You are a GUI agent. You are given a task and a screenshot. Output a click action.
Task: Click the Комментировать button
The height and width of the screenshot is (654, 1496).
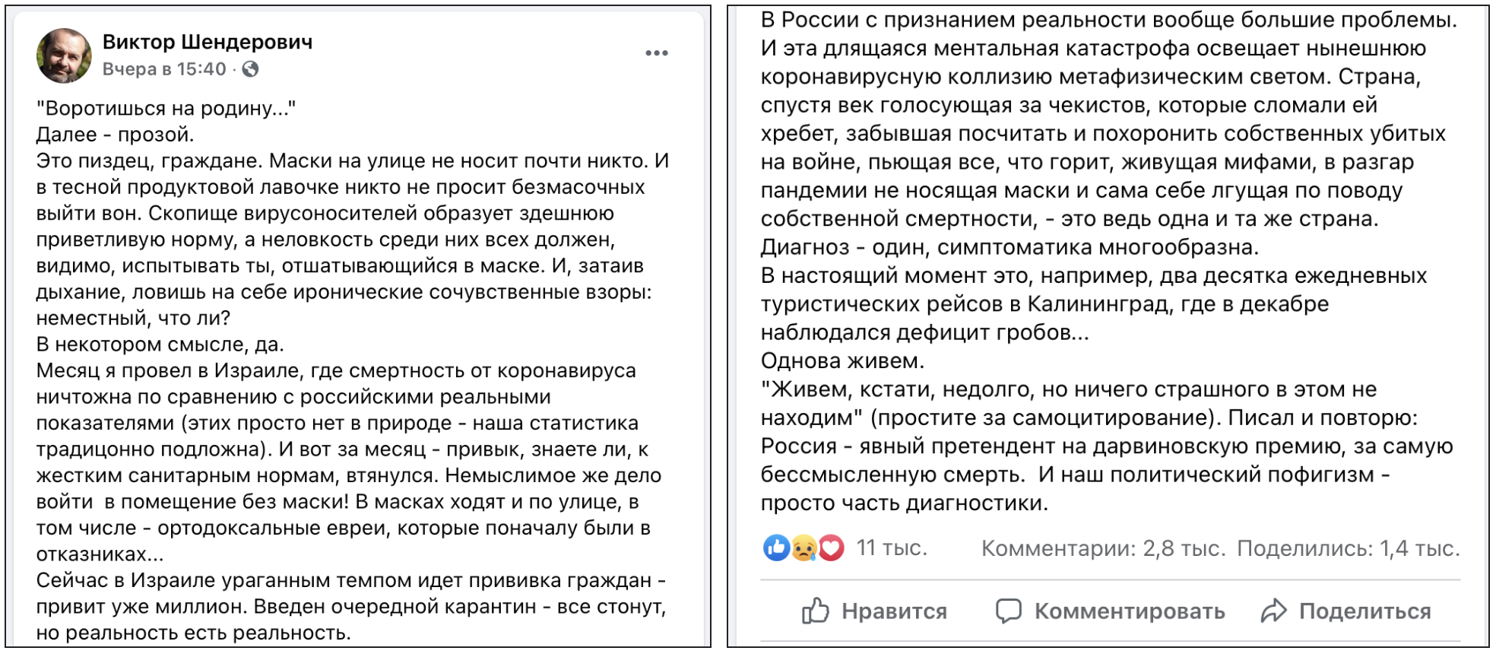click(1111, 611)
